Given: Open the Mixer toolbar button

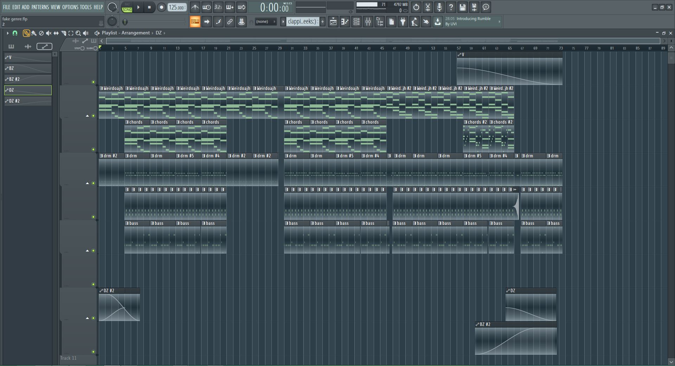Looking at the screenshot, I should pyautogui.click(x=368, y=22).
